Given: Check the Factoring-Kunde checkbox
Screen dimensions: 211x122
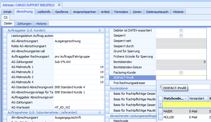Looking at the screenshot, I should [x=181, y=73].
